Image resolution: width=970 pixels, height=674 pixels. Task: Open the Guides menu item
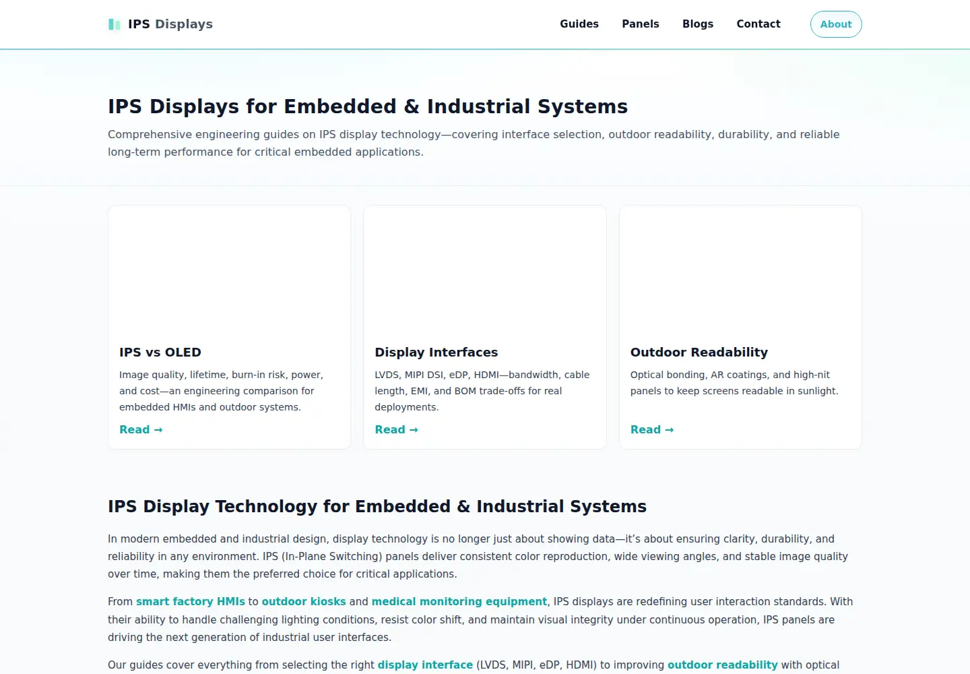point(579,24)
